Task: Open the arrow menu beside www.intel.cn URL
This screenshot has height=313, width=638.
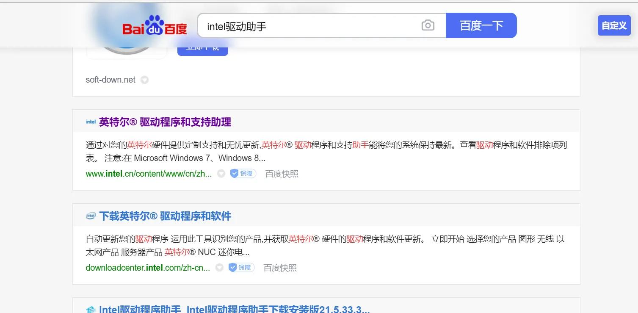Action: [221, 173]
